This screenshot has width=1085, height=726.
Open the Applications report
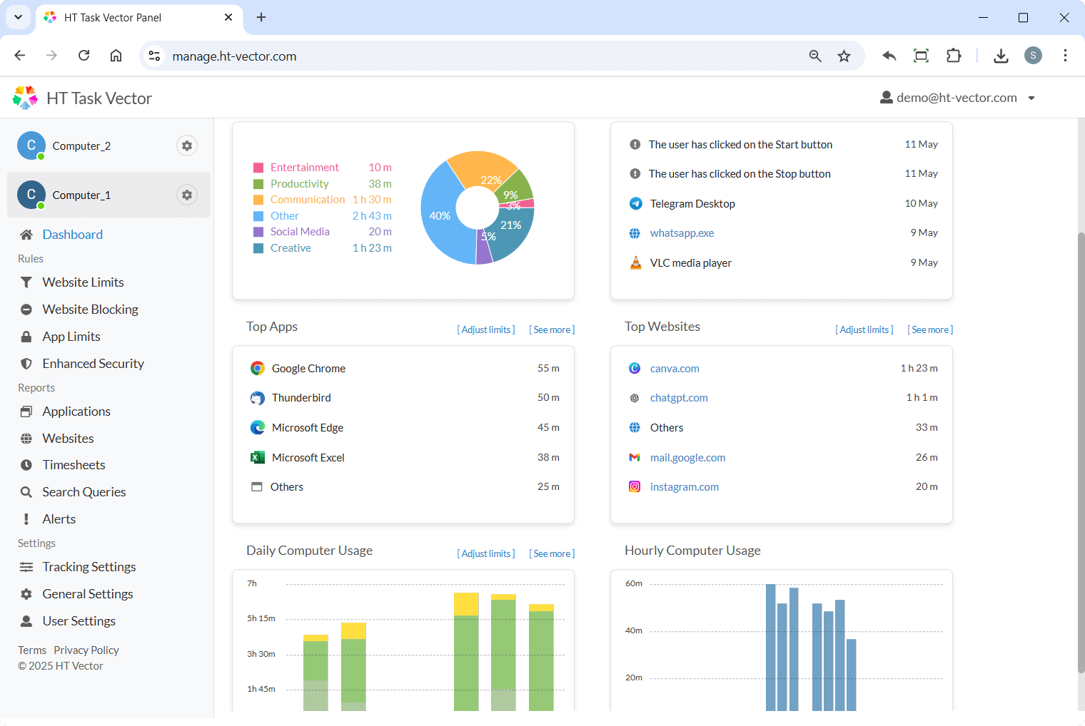pos(76,411)
